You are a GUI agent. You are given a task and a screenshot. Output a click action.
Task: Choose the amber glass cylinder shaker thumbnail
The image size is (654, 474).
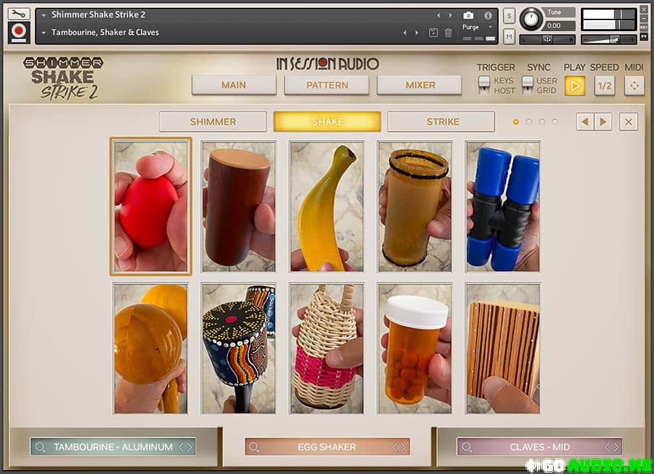415,207
